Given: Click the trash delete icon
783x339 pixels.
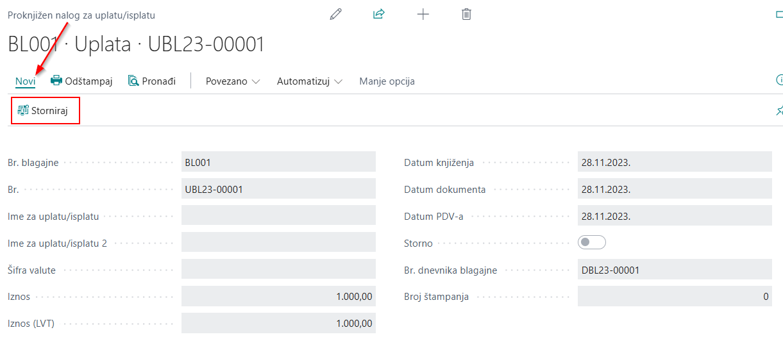Looking at the screenshot, I should point(466,14).
